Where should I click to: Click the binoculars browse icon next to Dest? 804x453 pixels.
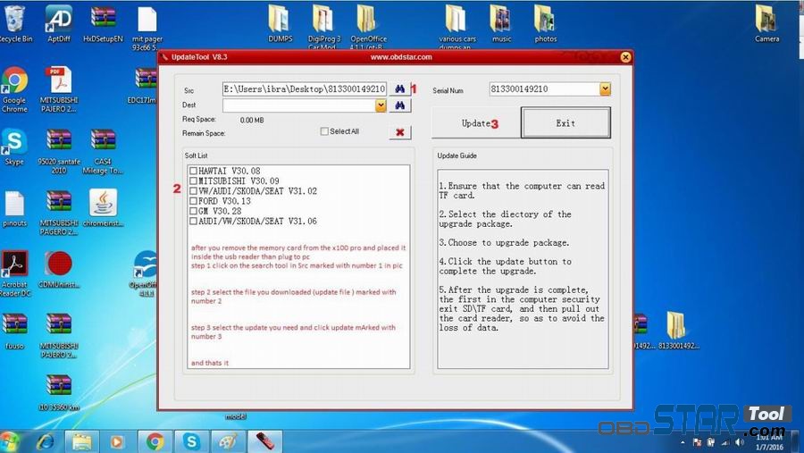click(x=400, y=105)
